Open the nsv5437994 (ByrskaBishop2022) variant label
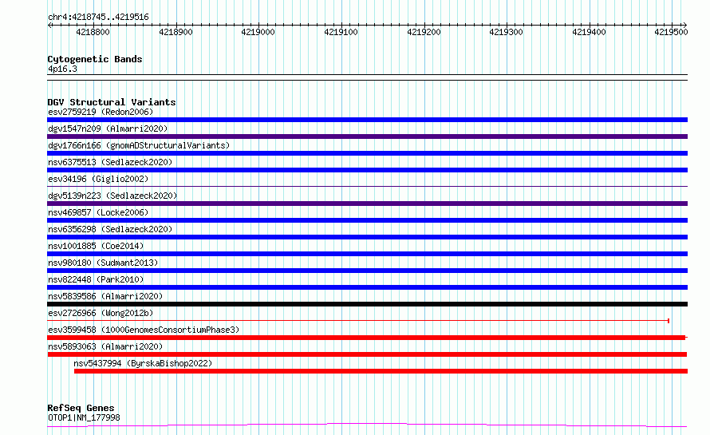The height and width of the screenshot is (435, 710). pyautogui.click(x=143, y=363)
